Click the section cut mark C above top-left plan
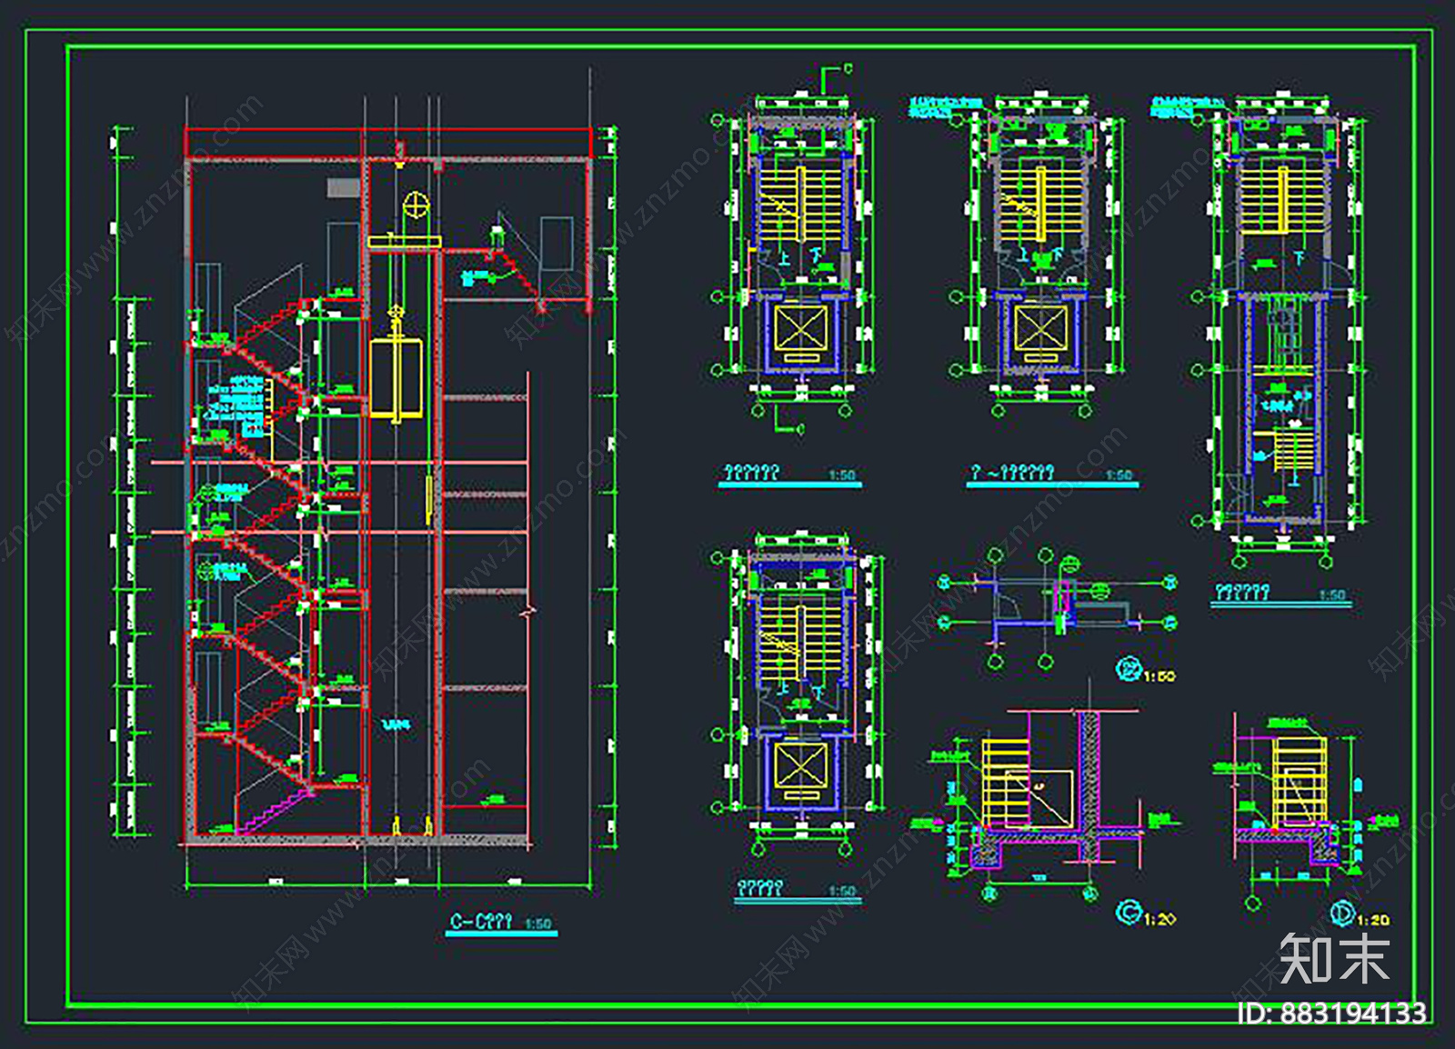Screen dimensions: 1455x1049 [x=836, y=79]
